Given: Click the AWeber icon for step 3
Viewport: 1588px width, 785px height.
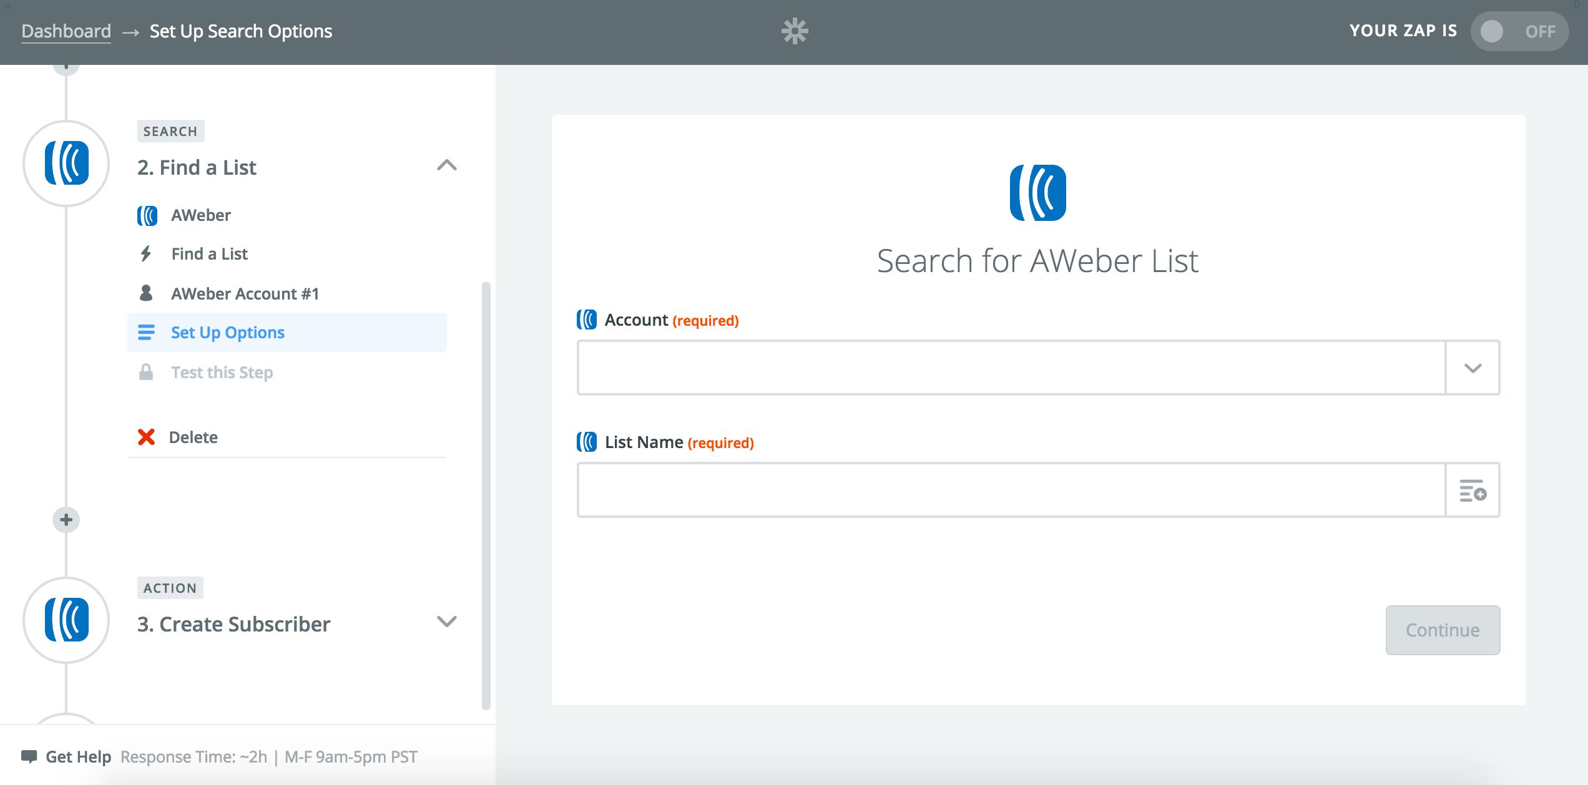Looking at the screenshot, I should coord(66,620).
